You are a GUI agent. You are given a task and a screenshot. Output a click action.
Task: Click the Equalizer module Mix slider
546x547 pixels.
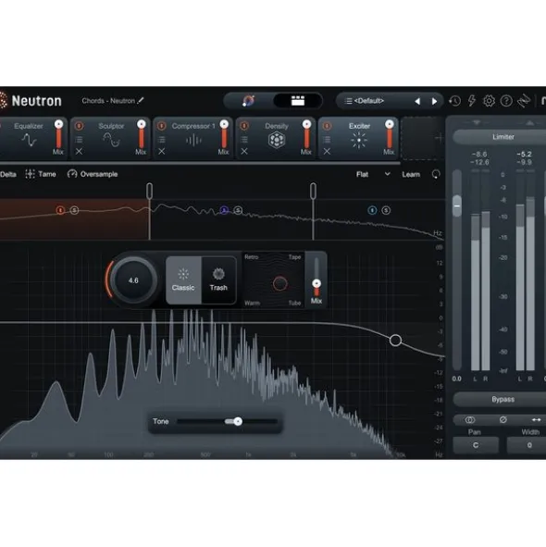click(x=58, y=134)
